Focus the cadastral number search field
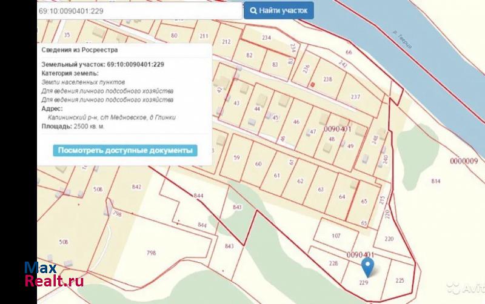Screen dimensions: 485x304 point(139,11)
